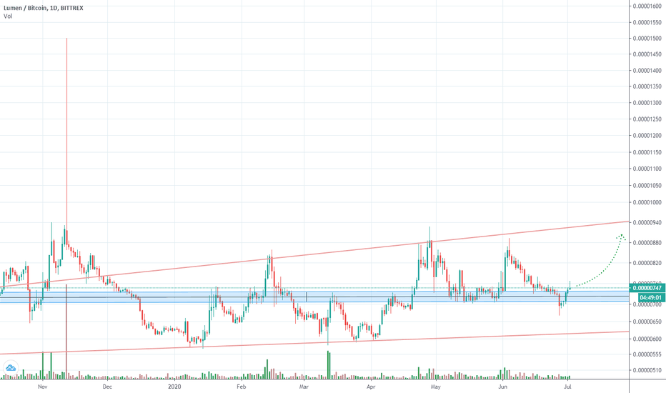This screenshot has width=666, height=393.
Task: Click the 0.00001550 price axis label
Action: [647, 23]
